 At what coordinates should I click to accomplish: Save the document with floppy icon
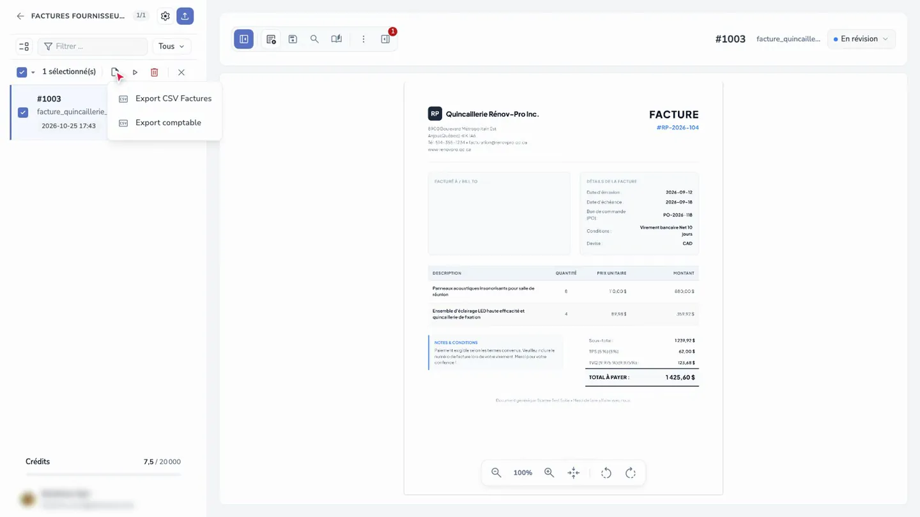(x=293, y=39)
